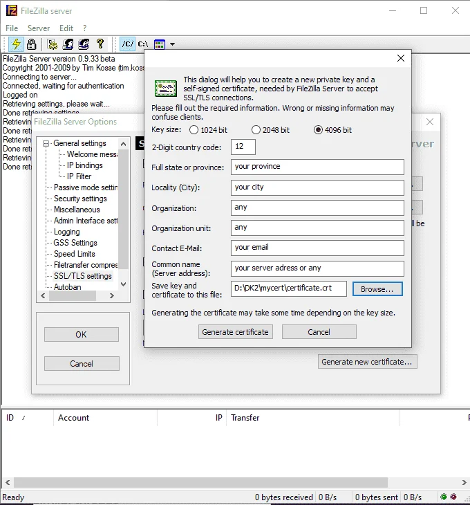
Task: Click the red status LED in status bar
Action: click(x=453, y=497)
